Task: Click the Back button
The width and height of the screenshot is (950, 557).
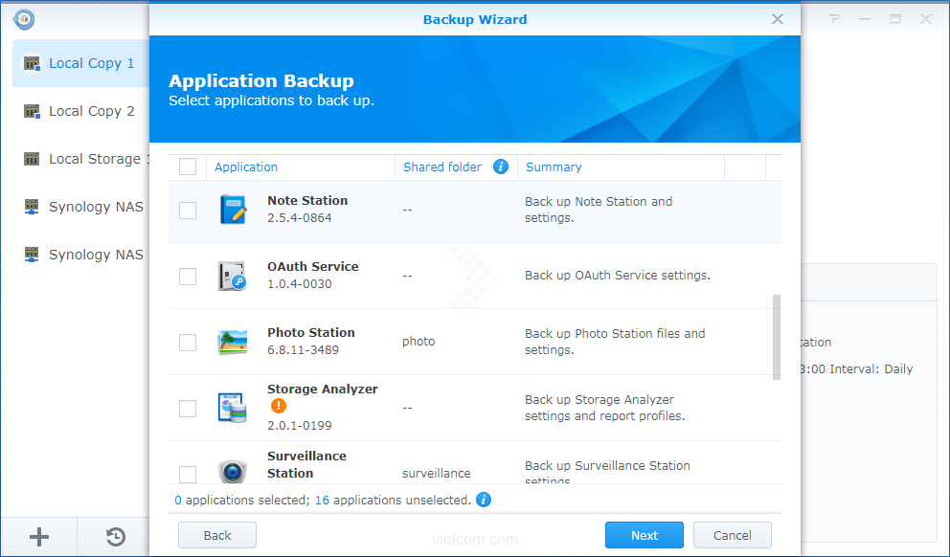Action: point(217,535)
